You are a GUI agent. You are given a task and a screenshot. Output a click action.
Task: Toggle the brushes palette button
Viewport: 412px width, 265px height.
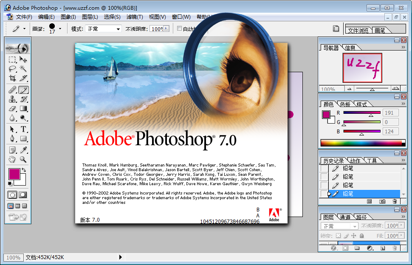336,28
